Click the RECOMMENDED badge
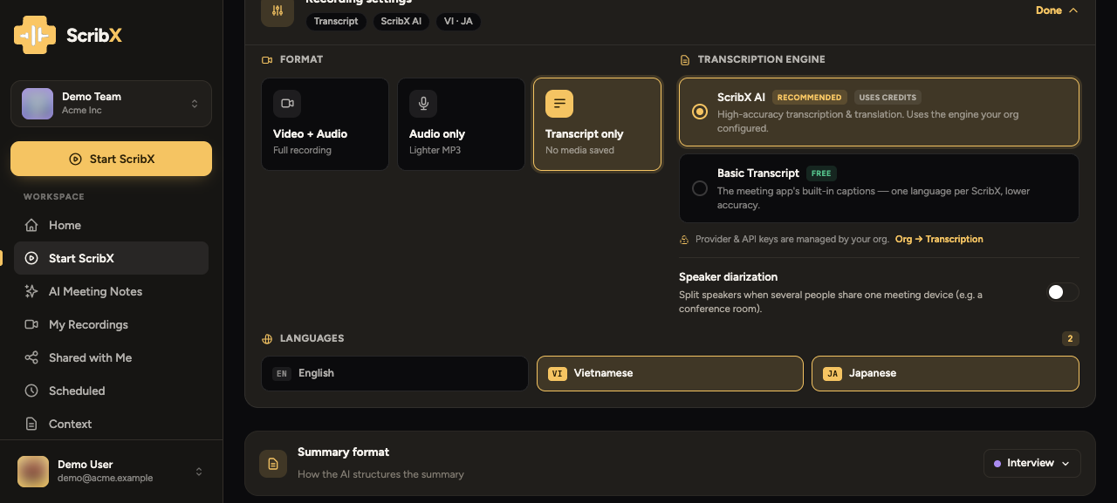This screenshot has width=1117, height=503. 810,98
